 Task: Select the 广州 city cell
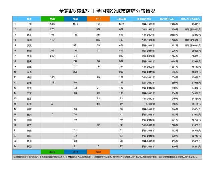(x=29, y=29)
